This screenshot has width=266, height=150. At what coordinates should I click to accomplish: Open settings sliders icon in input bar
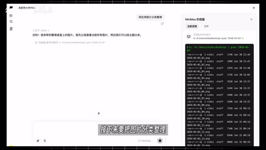[45, 141]
